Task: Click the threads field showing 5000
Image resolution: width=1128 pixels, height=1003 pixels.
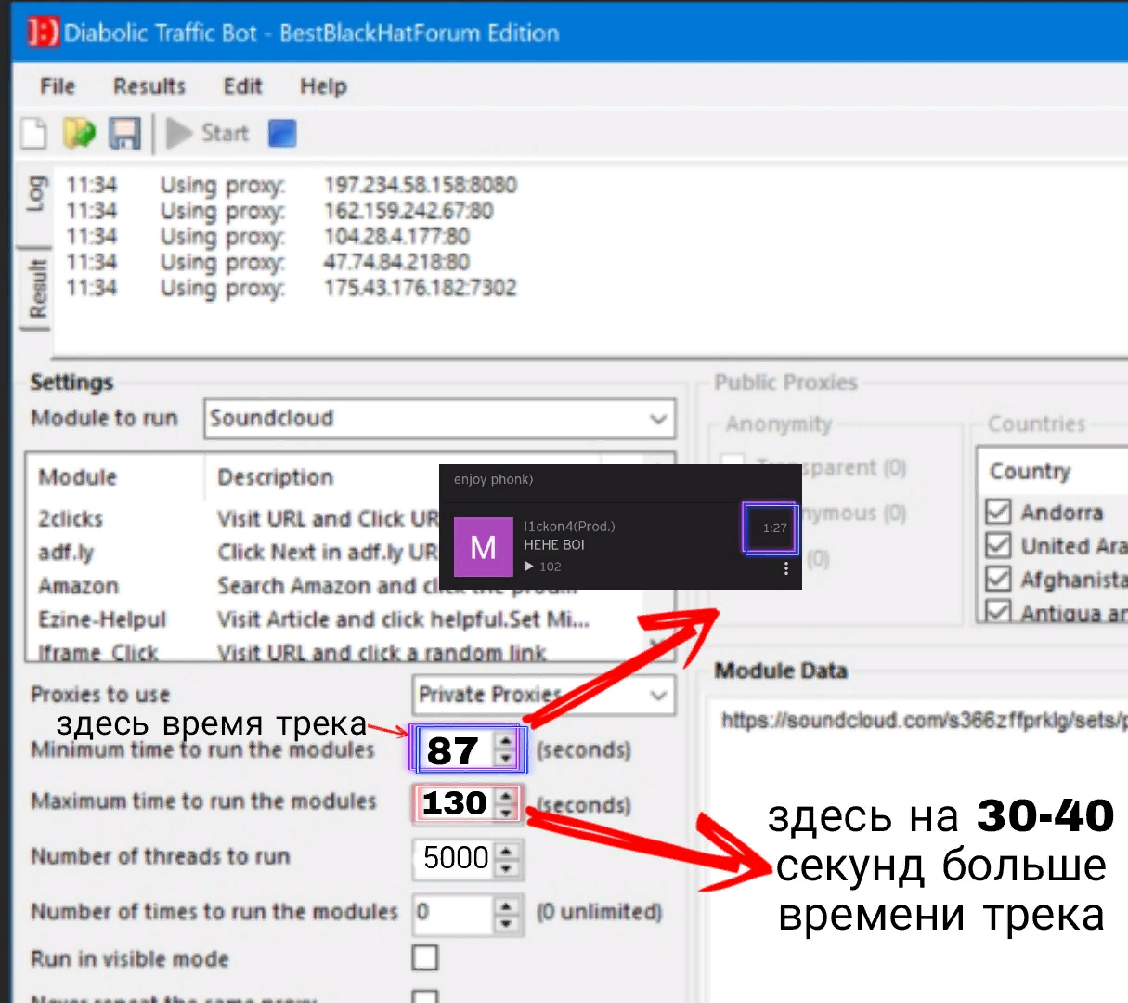Action: 455,859
